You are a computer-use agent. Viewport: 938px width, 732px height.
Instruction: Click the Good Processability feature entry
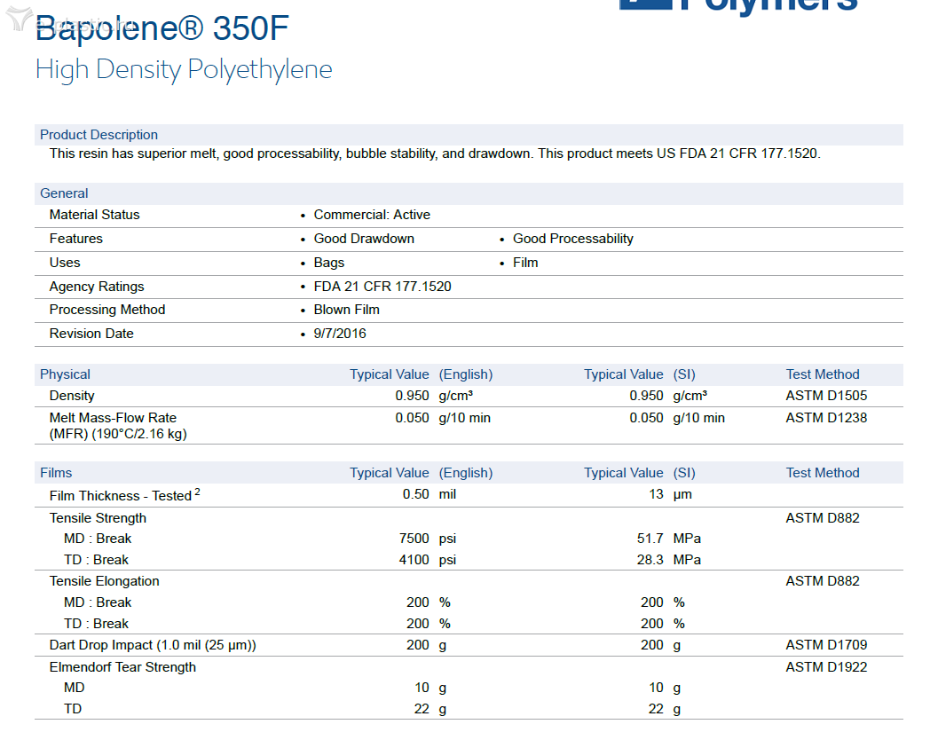(x=572, y=239)
